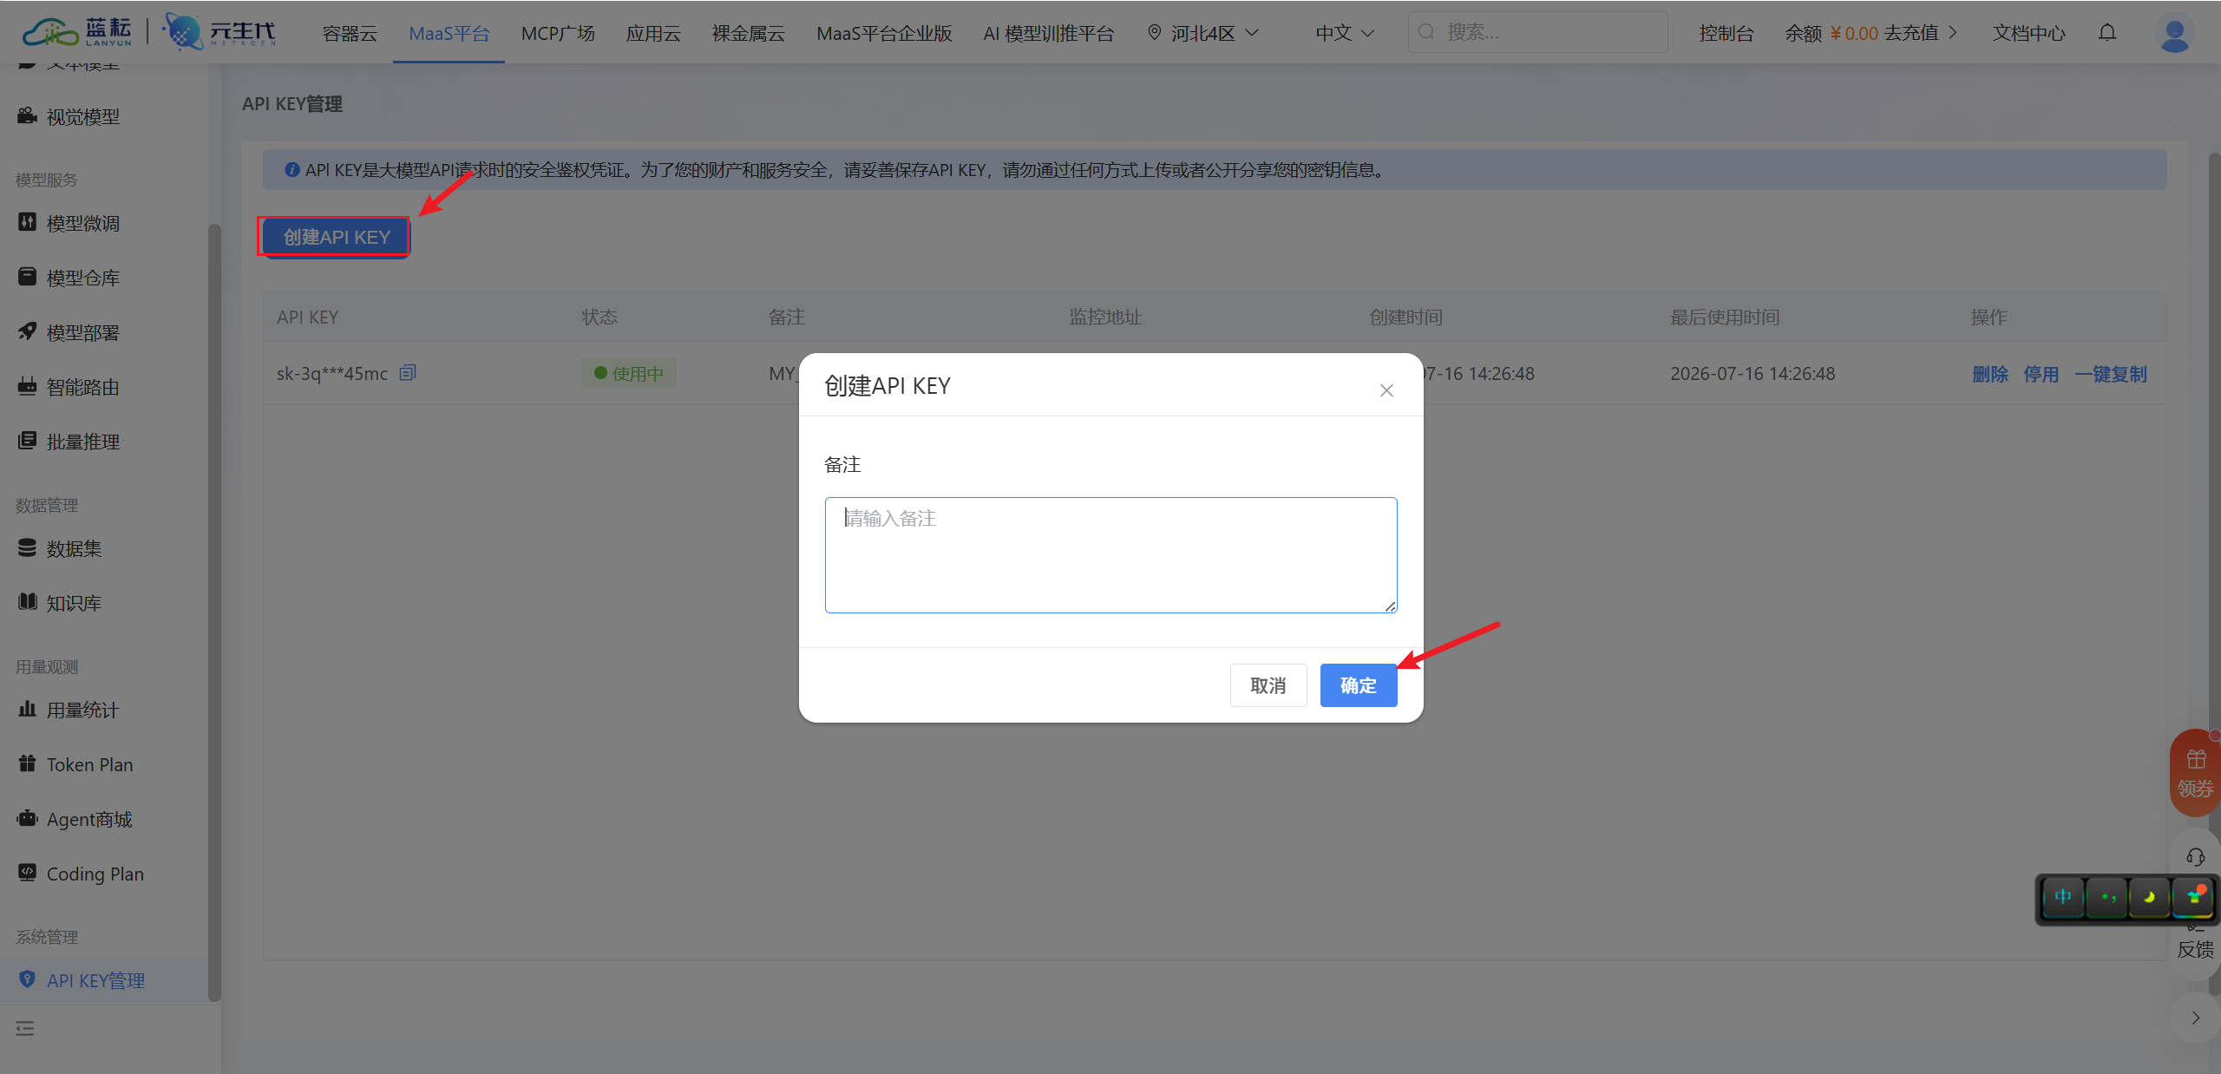Open the 裸金属云 top tab
2221x1074 pixels.
(748, 33)
